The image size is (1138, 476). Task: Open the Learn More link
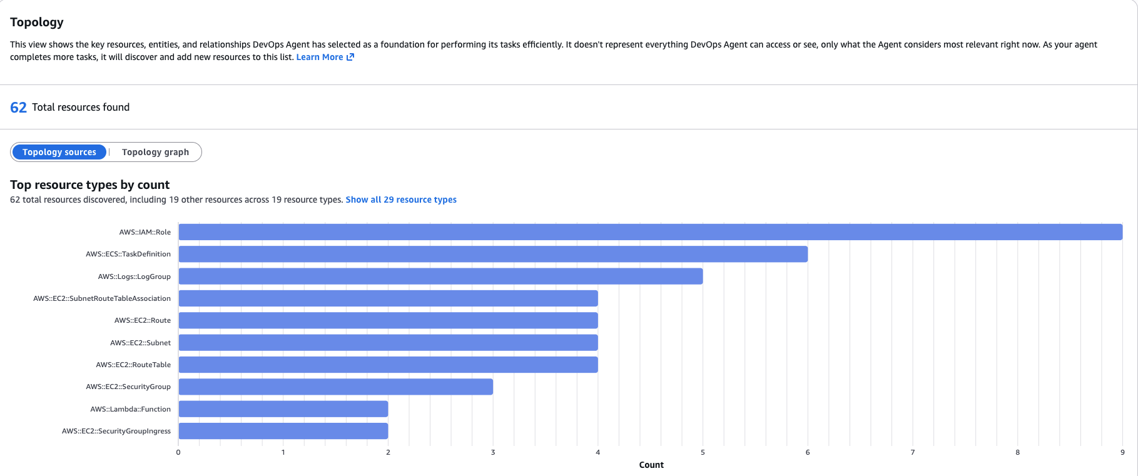click(319, 57)
